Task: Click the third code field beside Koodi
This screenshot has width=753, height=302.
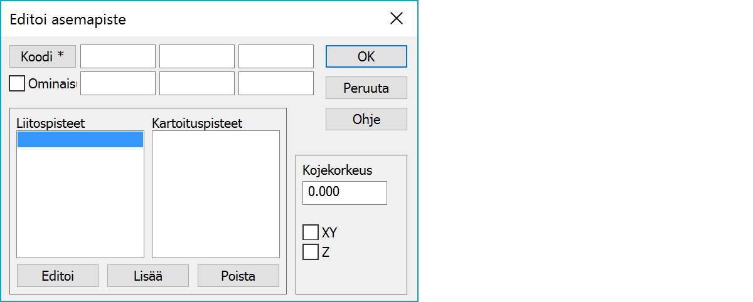Action: (276, 56)
